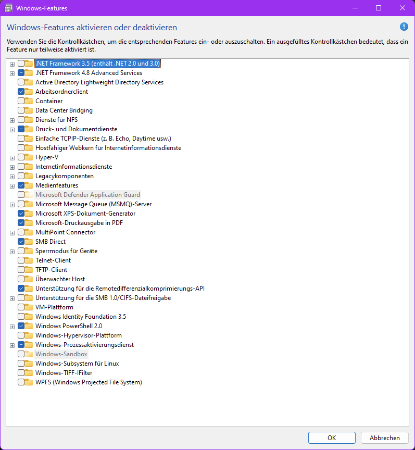Maximize the Windows-Features window

379,8
